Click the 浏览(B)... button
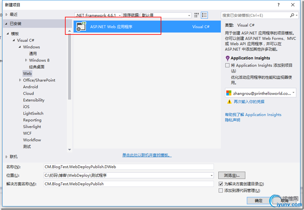This screenshot has width=304, height=210. pyautogui.click(x=232, y=175)
